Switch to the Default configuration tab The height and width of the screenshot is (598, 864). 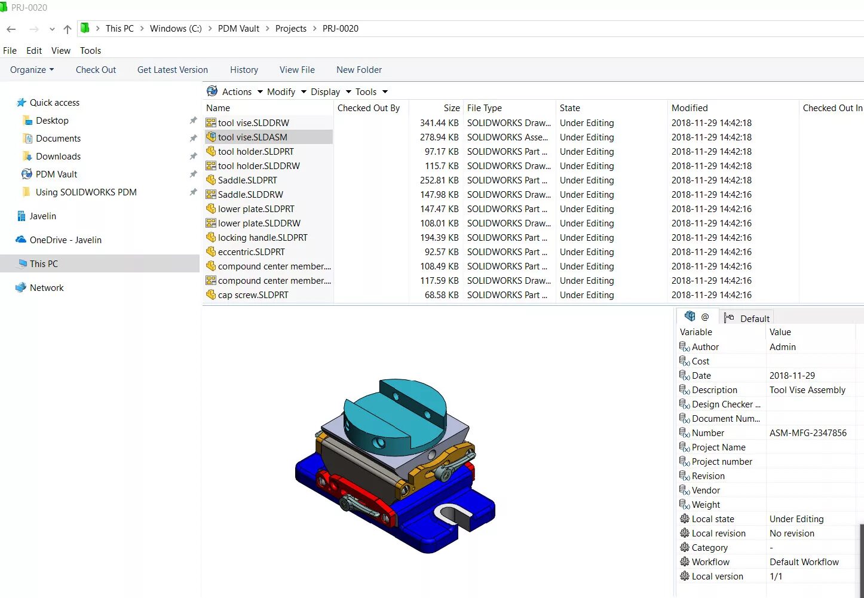point(746,318)
